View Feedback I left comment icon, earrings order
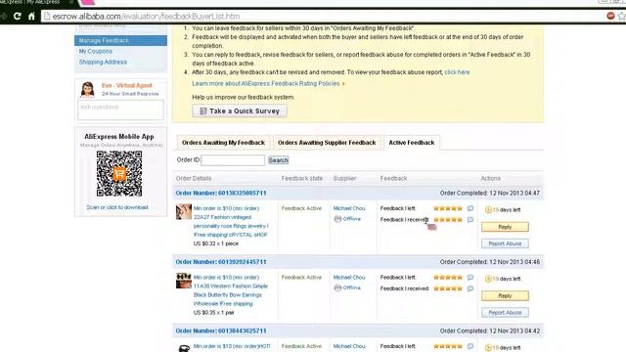Image resolution: width=626 pixels, height=352 pixels. tap(470, 278)
